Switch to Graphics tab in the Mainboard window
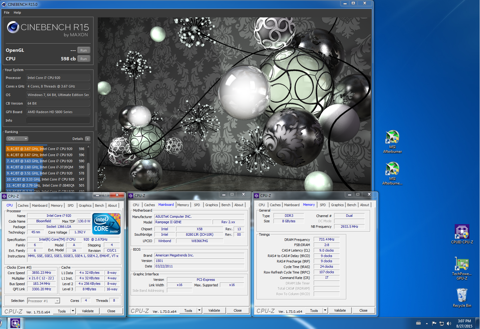Screen dimensions: 480x329 pos(212,205)
